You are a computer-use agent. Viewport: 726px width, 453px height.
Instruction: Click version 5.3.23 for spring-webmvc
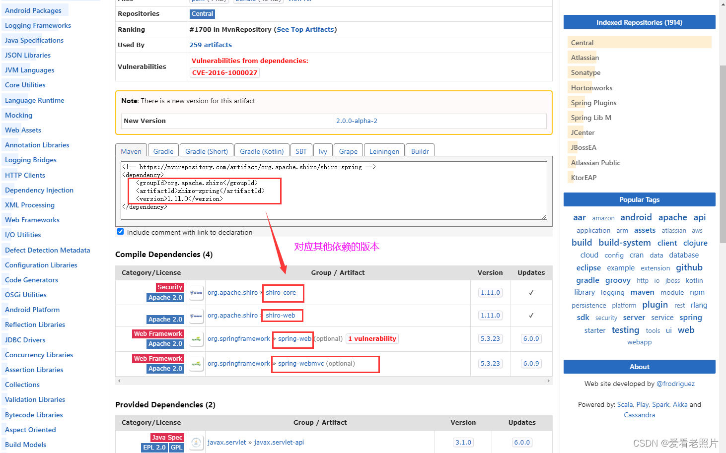tap(490, 364)
